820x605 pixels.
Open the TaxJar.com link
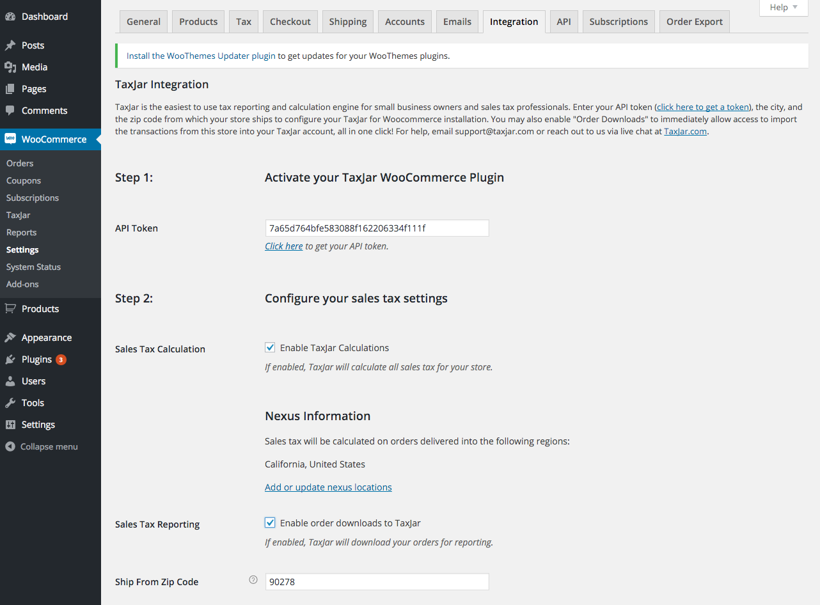click(685, 131)
